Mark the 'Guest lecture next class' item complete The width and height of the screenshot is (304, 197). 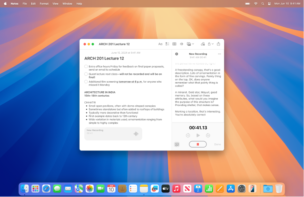(x=86, y=74)
